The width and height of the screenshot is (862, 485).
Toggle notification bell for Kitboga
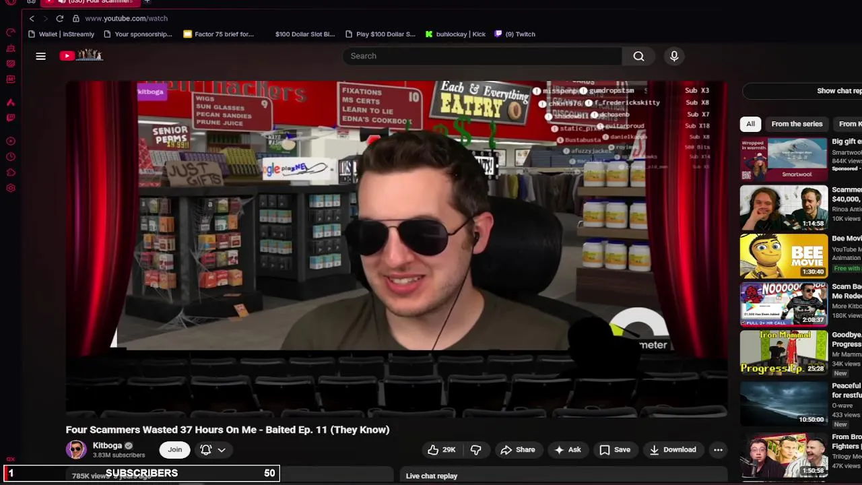[206, 450]
